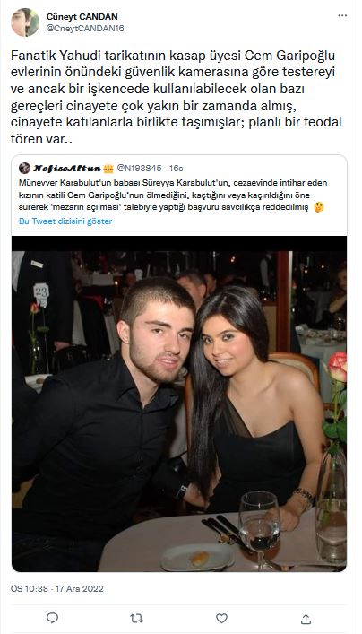Open Cüneyt CANDAN's profile avatar
Screen dimensions: 362x634
25,22
